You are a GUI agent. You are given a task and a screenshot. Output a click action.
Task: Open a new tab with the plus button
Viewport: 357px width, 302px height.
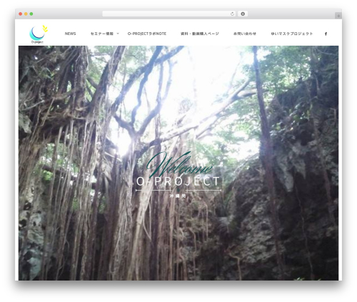(x=338, y=16)
